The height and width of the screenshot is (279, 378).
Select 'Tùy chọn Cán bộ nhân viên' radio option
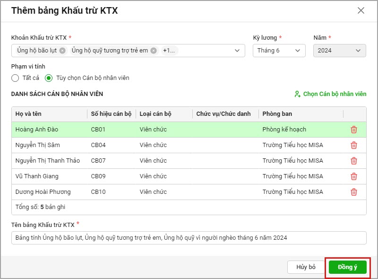[49, 78]
